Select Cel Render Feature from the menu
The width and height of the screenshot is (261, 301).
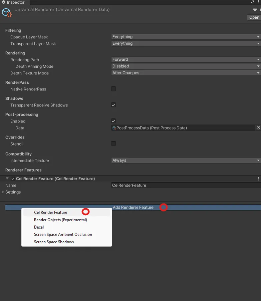(66, 212)
